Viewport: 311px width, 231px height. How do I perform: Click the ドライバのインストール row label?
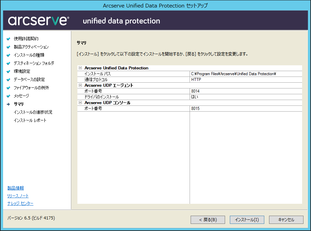point(102,97)
